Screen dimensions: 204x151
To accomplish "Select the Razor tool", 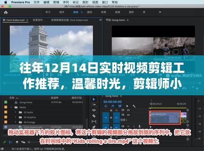I will tap(94, 116).
